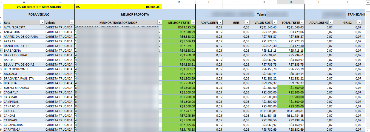Image resolution: width=370 pixels, height=132 pixels.
Task: Click the ROTA/VEÍCULO merged header cell
Action: pyautogui.click(x=39, y=14)
